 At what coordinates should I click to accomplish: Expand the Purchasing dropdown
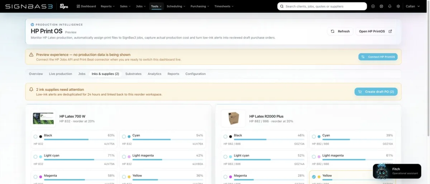[200, 6]
